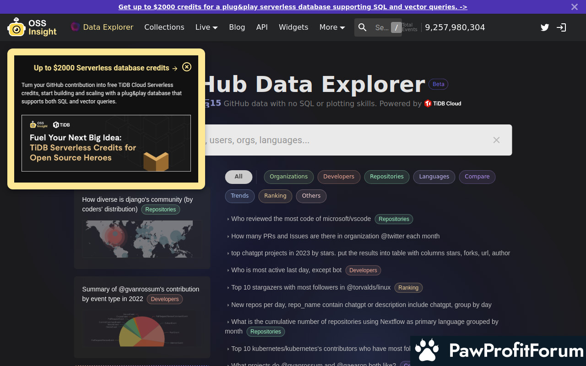The width and height of the screenshot is (586, 366).
Task: Click the OSS Insight logo
Action: [32, 27]
